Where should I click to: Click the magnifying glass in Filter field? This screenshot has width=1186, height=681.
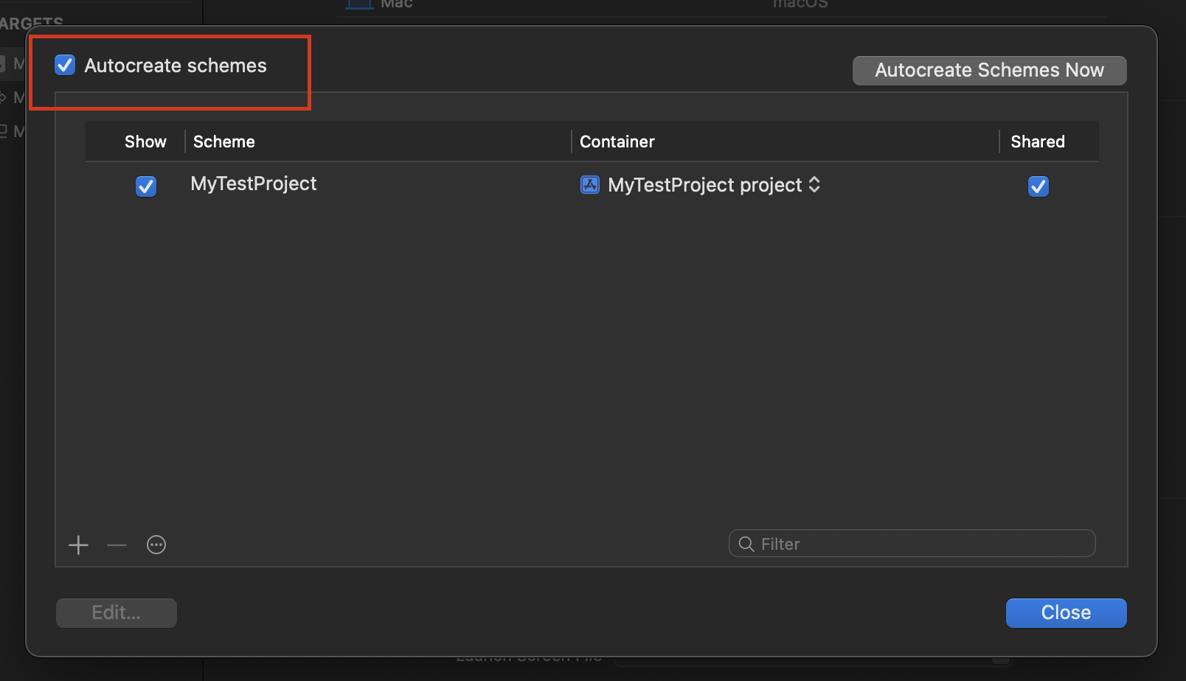pyautogui.click(x=746, y=544)
